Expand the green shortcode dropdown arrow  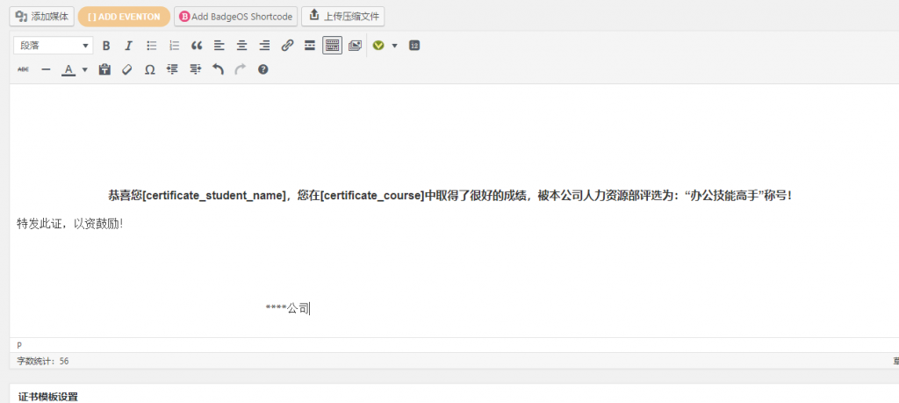(394, 46)
